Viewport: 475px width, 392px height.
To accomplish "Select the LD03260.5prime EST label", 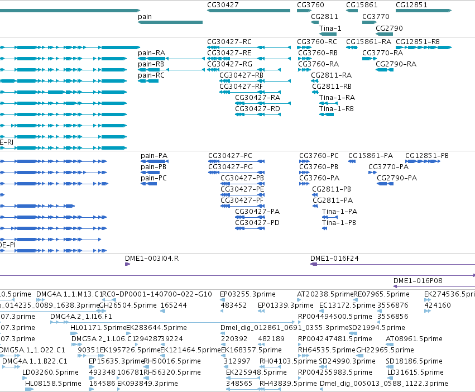I will tap(51, 372).
